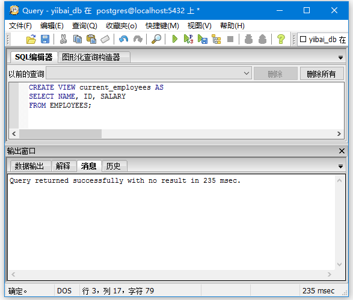Open the editor tab list arrow
This screenshot has width=353, height=300.
click(x=340, y=58)
